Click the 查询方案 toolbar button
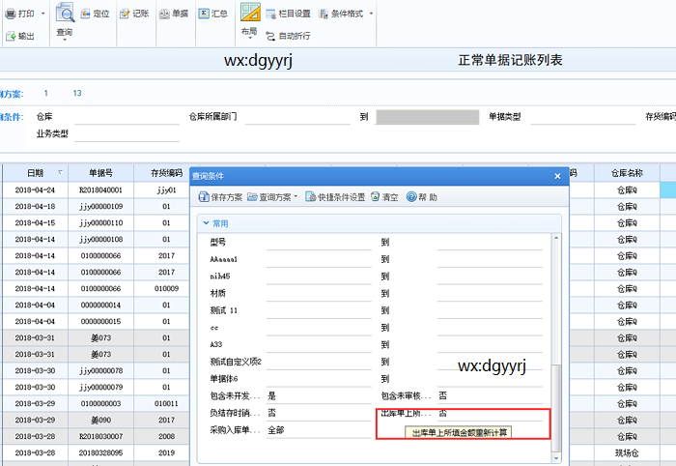 (269, 197)
